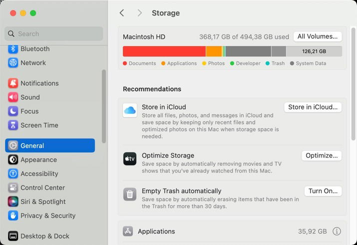Click the System Data legend label
The image size is (357, 245).
tap(311, 63)
